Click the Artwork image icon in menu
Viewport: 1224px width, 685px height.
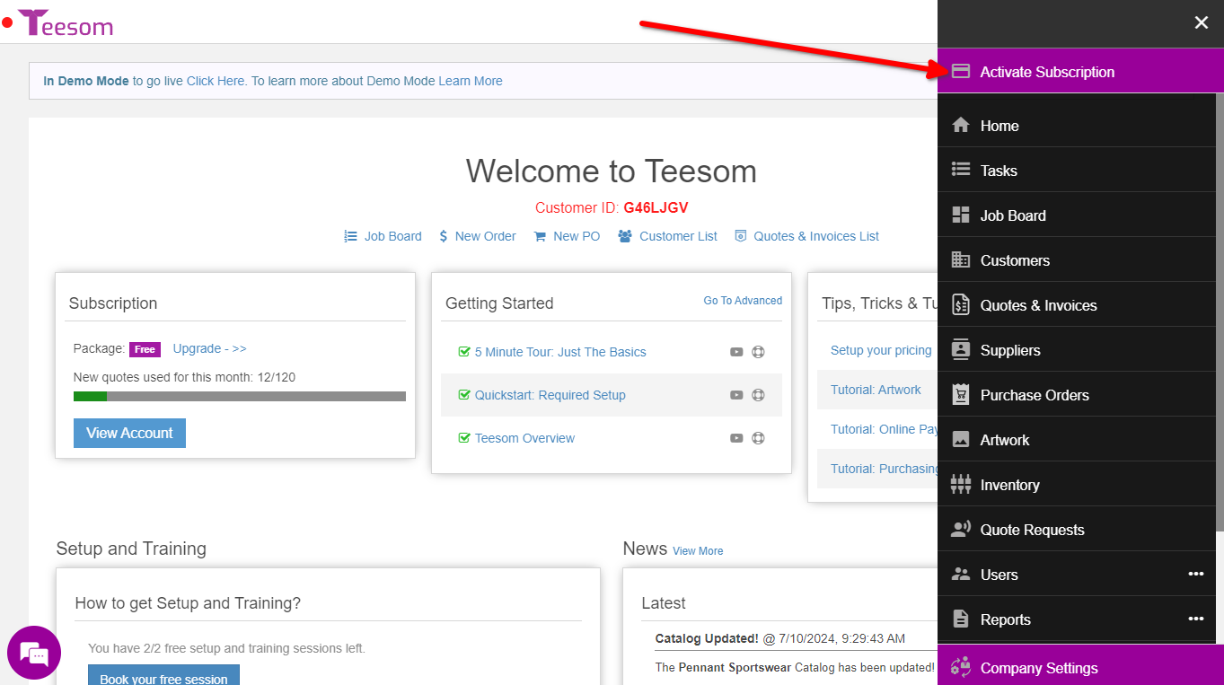coord(961,439)
